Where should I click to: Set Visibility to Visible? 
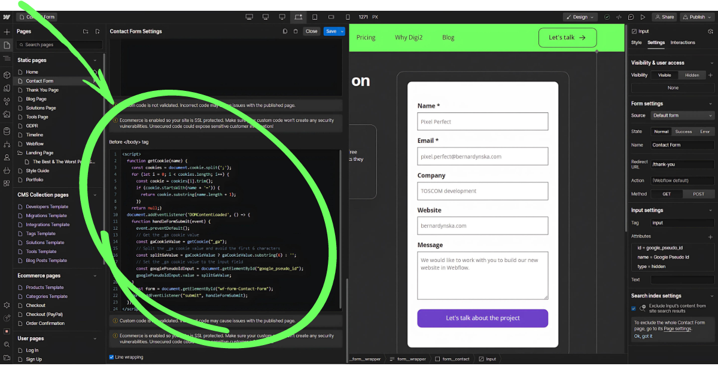point(664,75)
